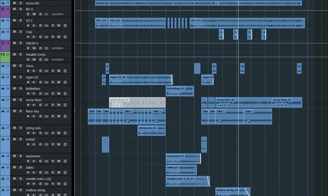Select the greyed-out mono Bass_03 clip
This screenshot has width=328, height=196.
[x=137, y=102]
